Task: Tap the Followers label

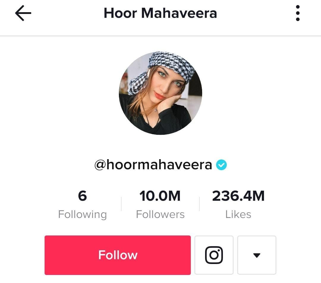Action: 160,214
